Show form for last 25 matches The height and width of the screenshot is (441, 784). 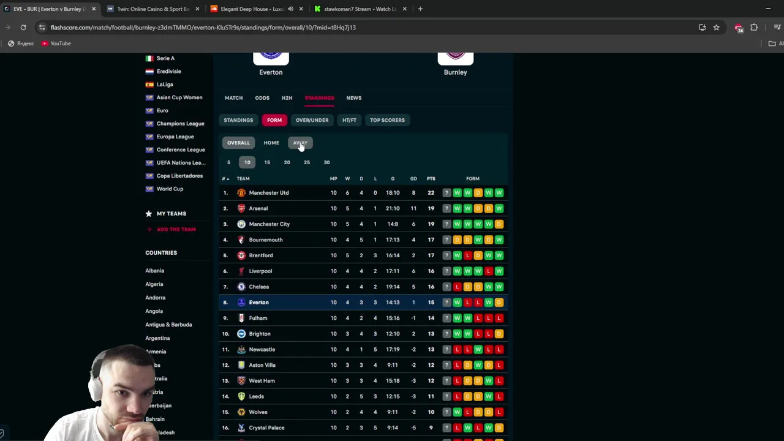[x=307, y=162]
